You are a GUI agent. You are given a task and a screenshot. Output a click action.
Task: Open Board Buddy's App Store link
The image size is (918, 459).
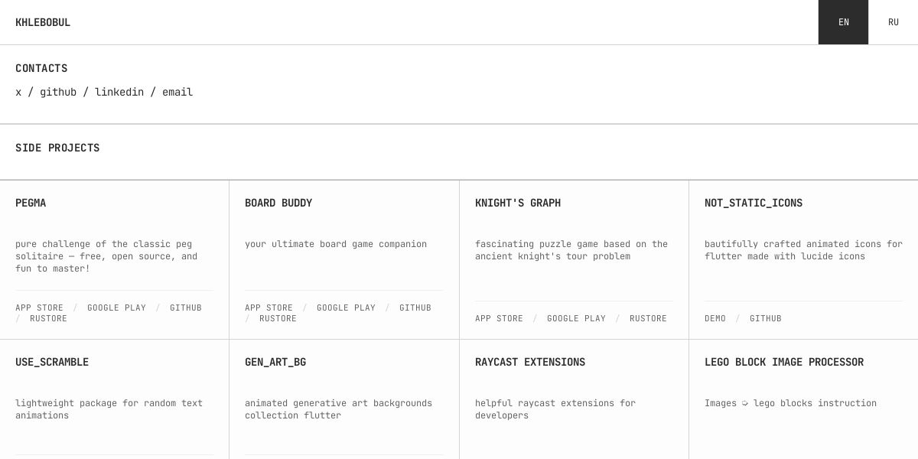pos(269,308)
